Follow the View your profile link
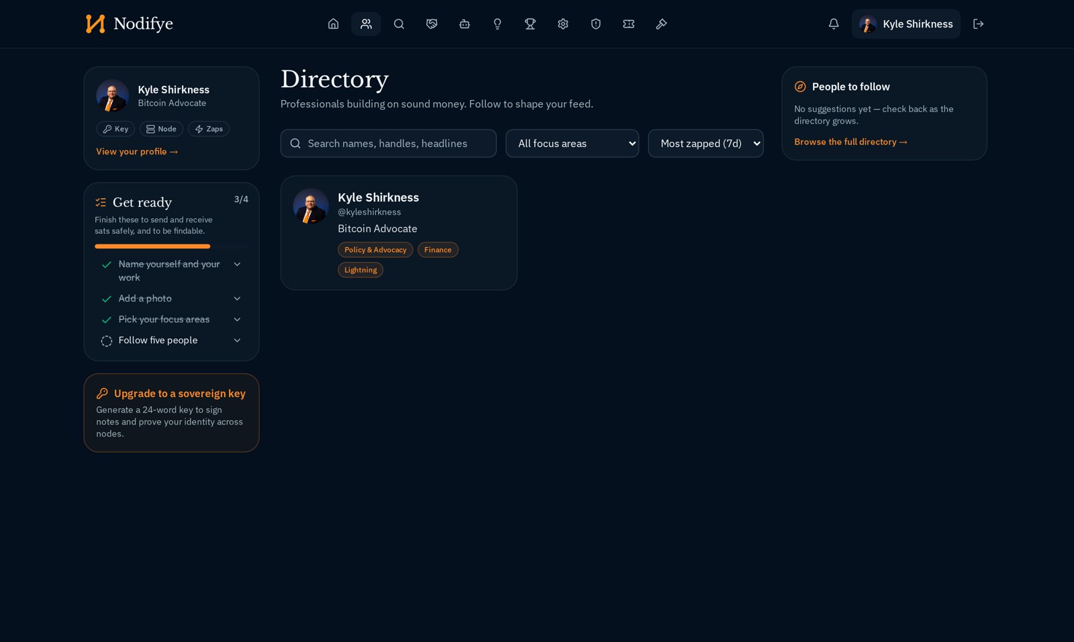 click(x=137, y=152)
